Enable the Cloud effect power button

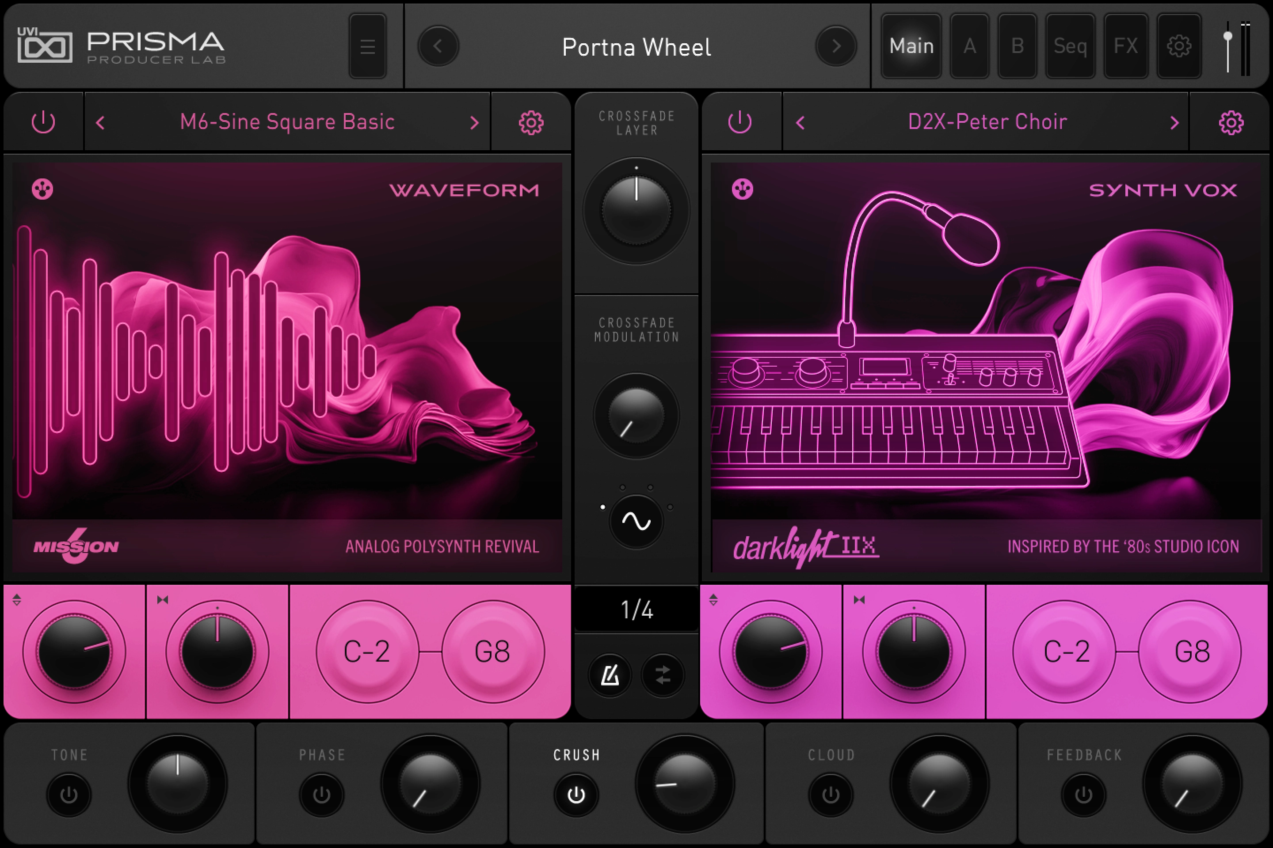click(831, 795)
